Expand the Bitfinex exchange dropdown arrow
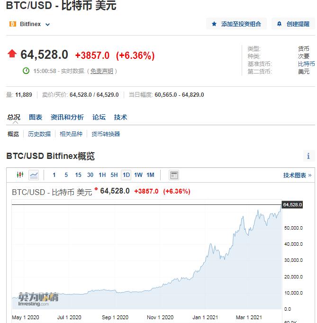 click(x=47, y=25)
